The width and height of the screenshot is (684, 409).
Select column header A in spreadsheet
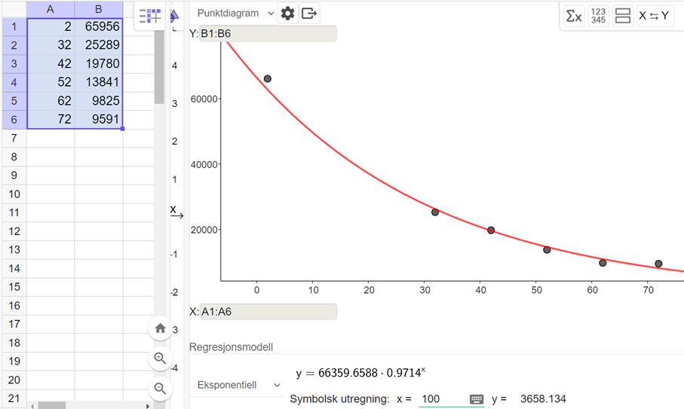51,9
